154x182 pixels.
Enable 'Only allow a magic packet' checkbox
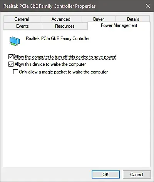click(15, 72)
